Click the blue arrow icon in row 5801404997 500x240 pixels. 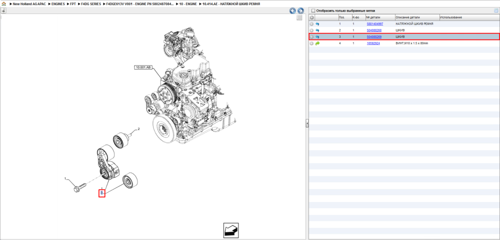pos(317,24)
